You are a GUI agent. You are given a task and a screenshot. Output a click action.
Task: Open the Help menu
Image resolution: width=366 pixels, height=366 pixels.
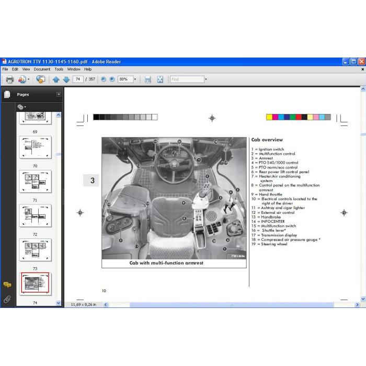(88, 69)
